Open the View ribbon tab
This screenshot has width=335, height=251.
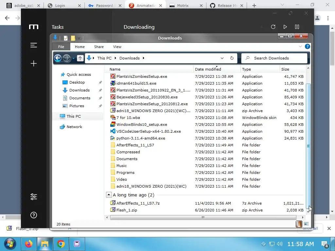click(117, 47)
